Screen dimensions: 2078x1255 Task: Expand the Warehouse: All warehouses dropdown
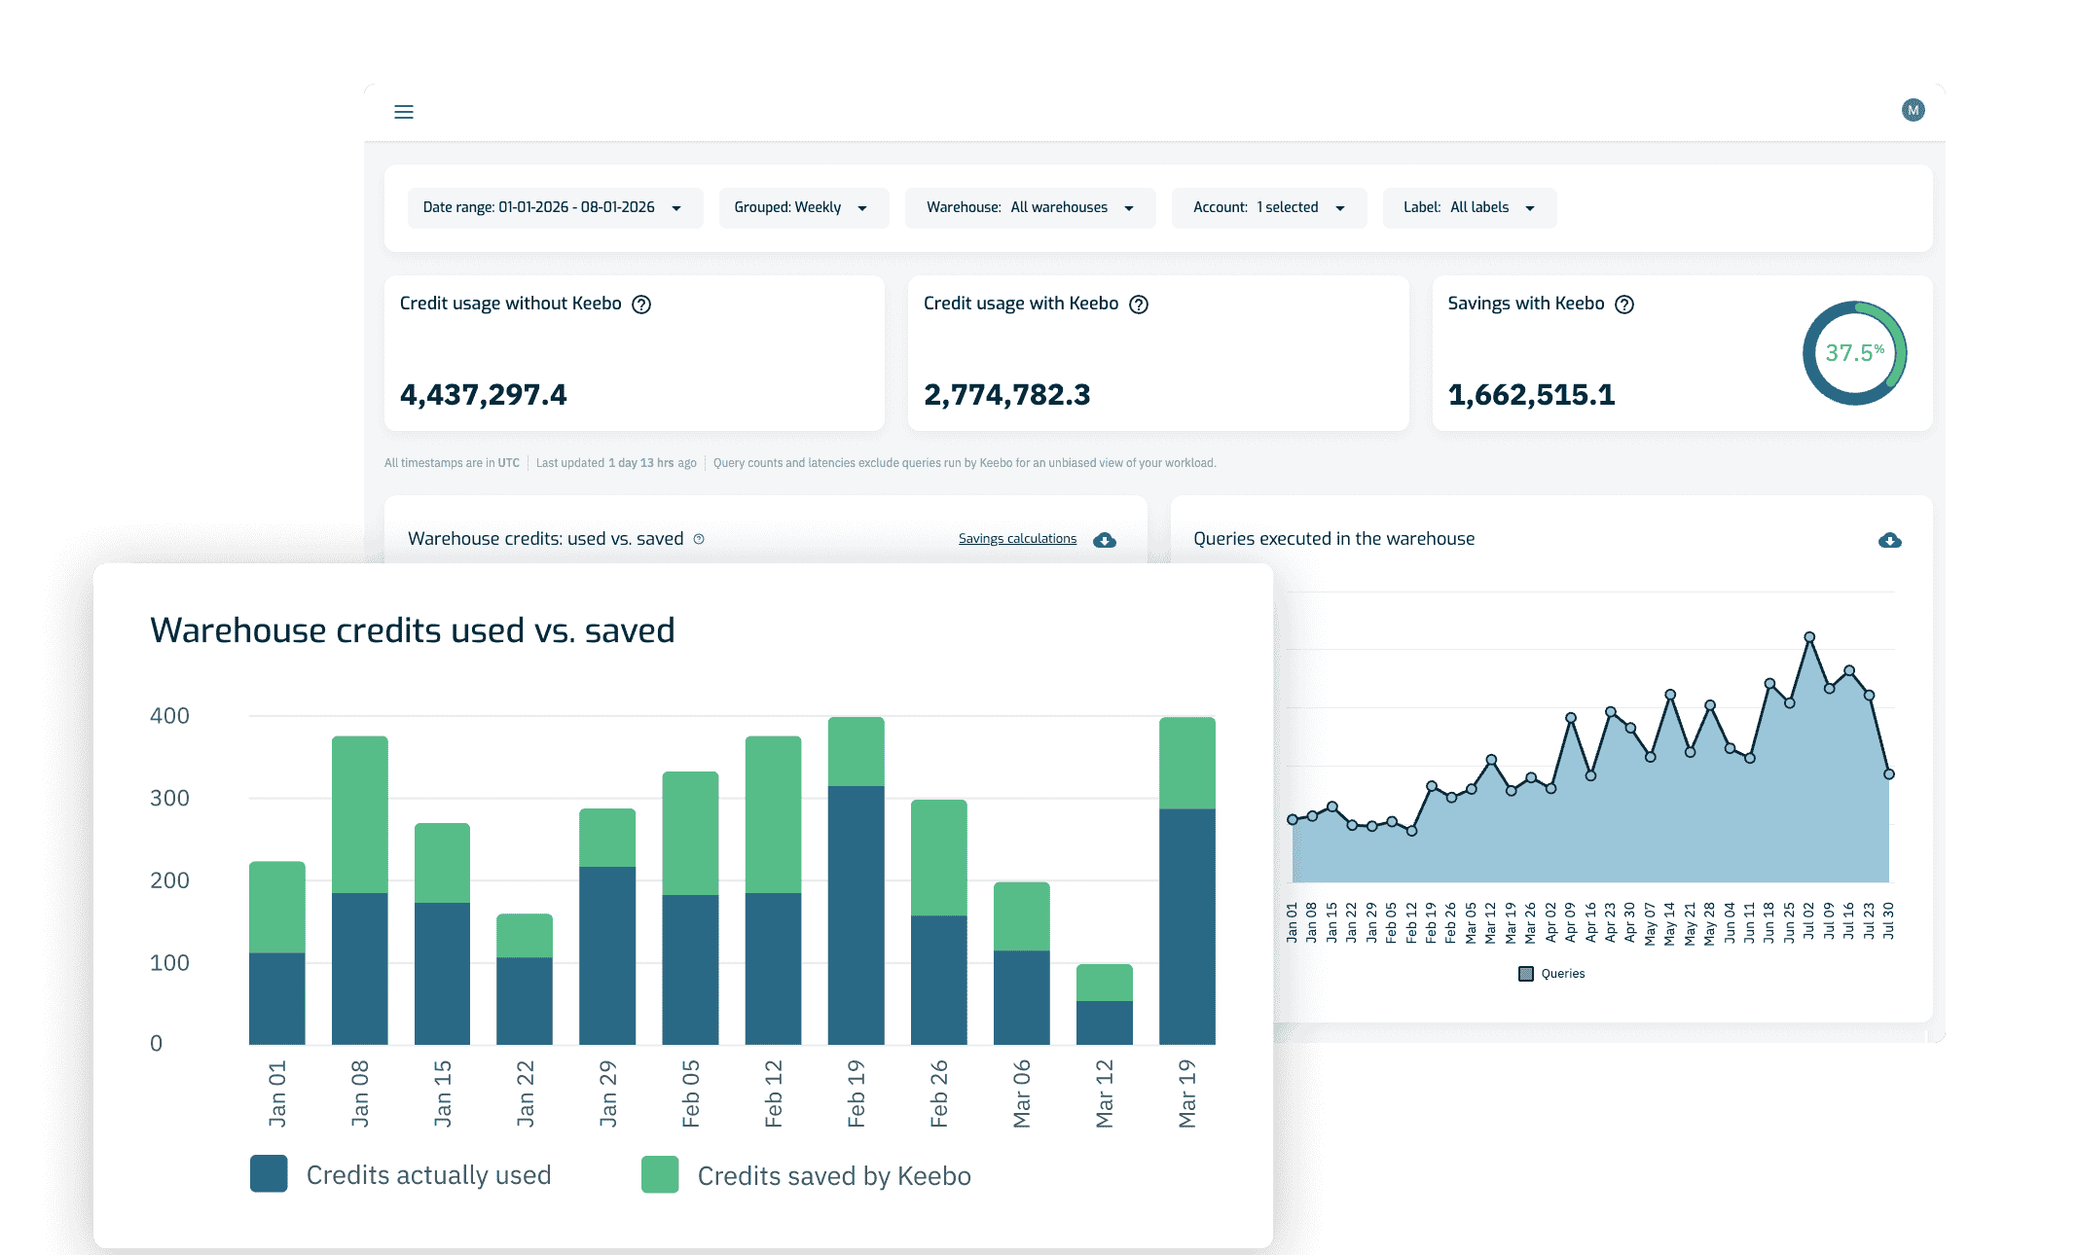[x=1030, y=208]
